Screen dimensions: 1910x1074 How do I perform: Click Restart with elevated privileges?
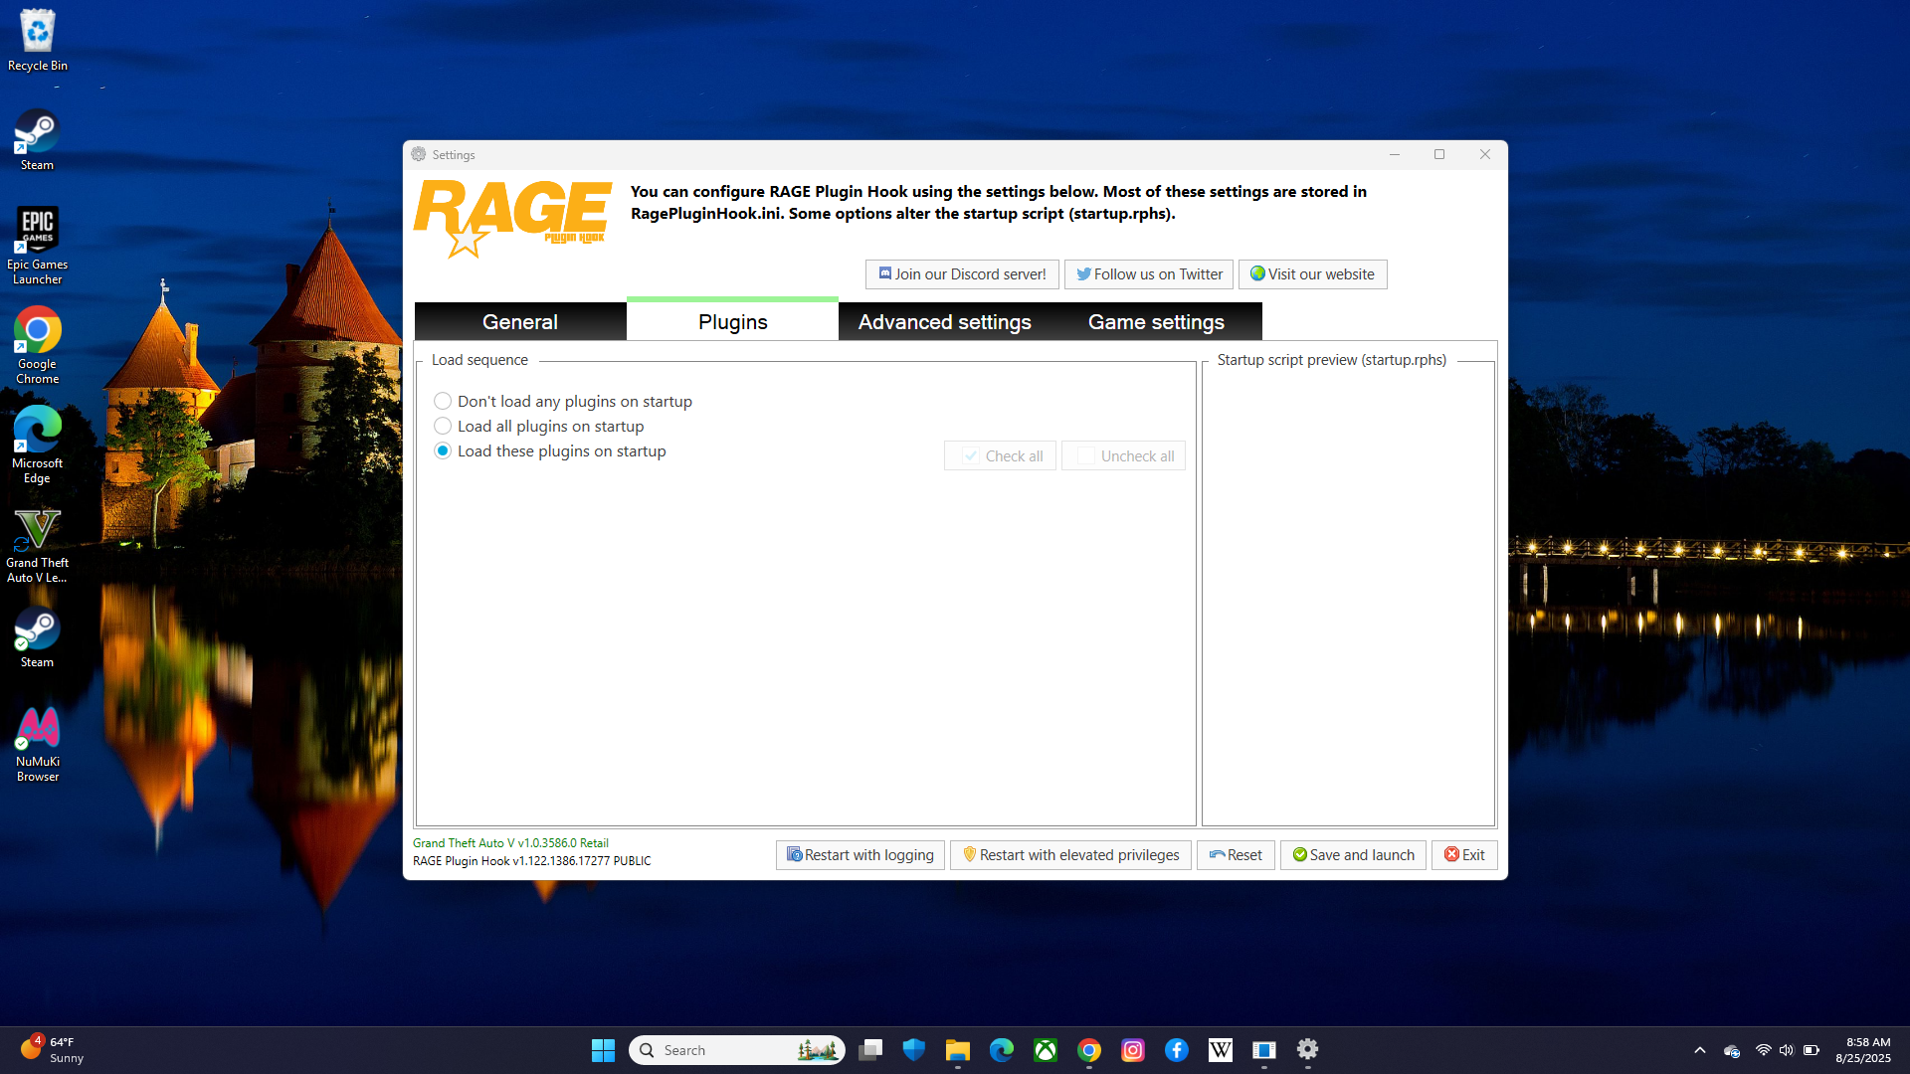1070,855
